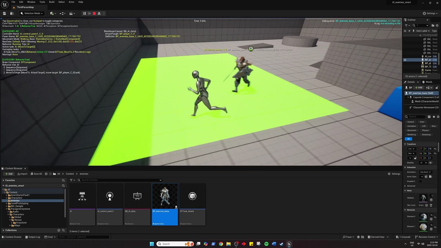441x248 pixels.
Task: Click the frame skip button beside pause
Action: (x=89, y=13)
